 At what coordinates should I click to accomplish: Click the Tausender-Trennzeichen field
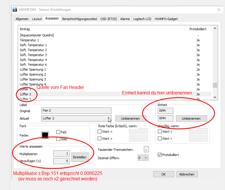pyautogui.click(x=146, y=149)
